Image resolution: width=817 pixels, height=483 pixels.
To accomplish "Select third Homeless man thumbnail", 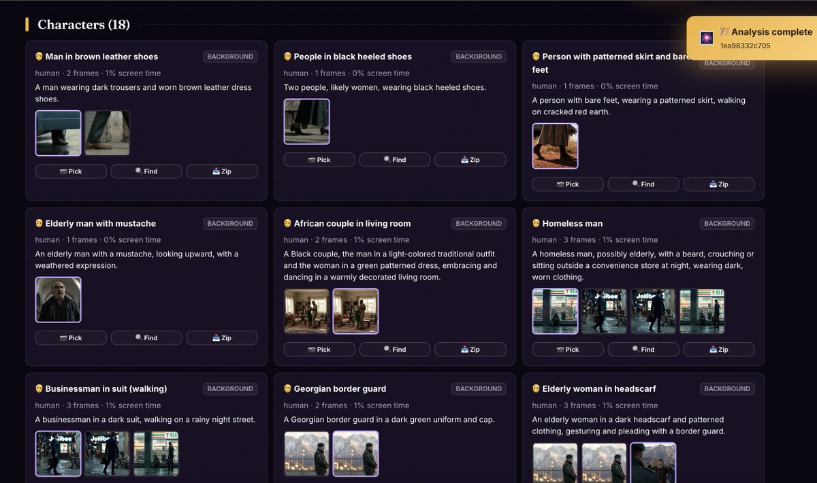I will click(x=654, y=312).
